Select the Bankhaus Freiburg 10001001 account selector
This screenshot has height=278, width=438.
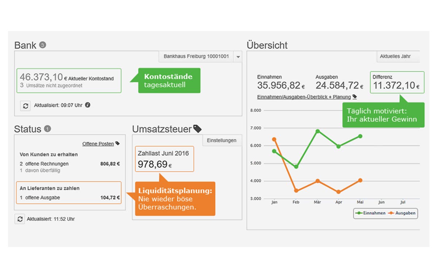(196, 56)
